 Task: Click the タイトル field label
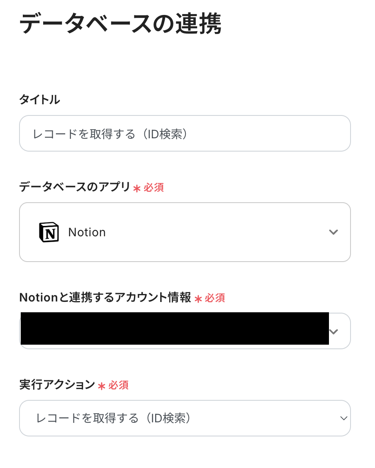(40, 100)
